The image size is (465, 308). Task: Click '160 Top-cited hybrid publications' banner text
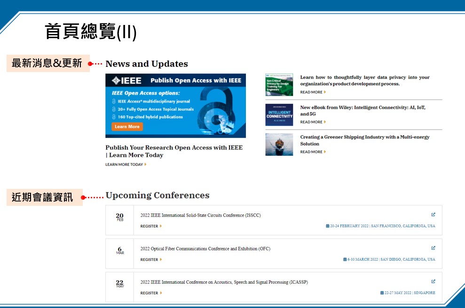pyautogui.click(x=150, y=117)
